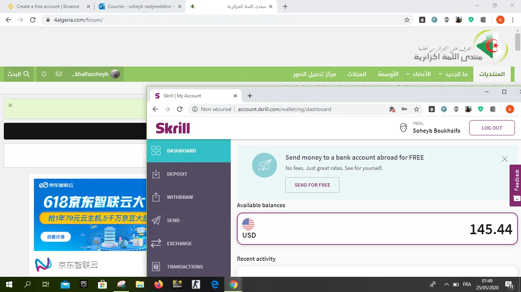Expand the ما الجديد dropdown arrow
Viewport: 521px width, 292px height.
click(441, 75)
